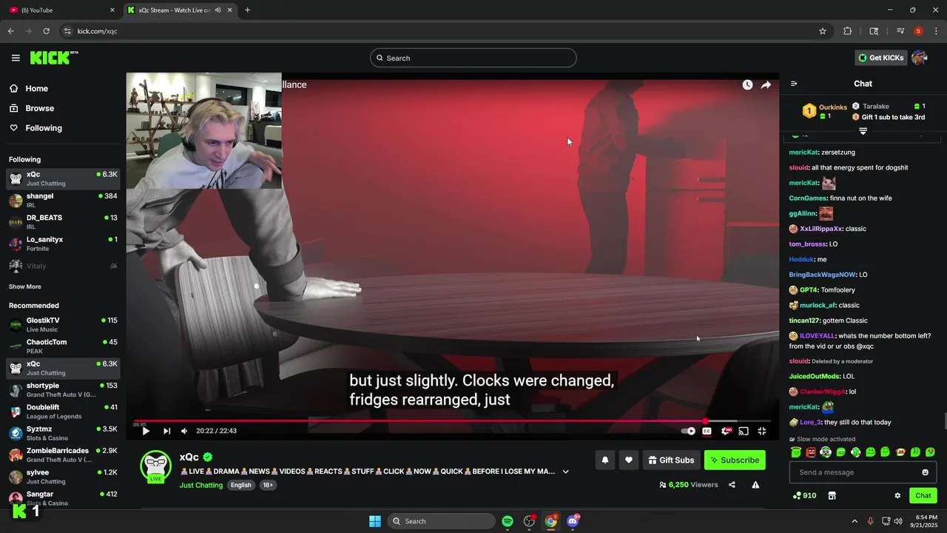This screenshot has height=533, width=947.
Task: Follow xQc with the heart button
Action: (x=628, y=460)
